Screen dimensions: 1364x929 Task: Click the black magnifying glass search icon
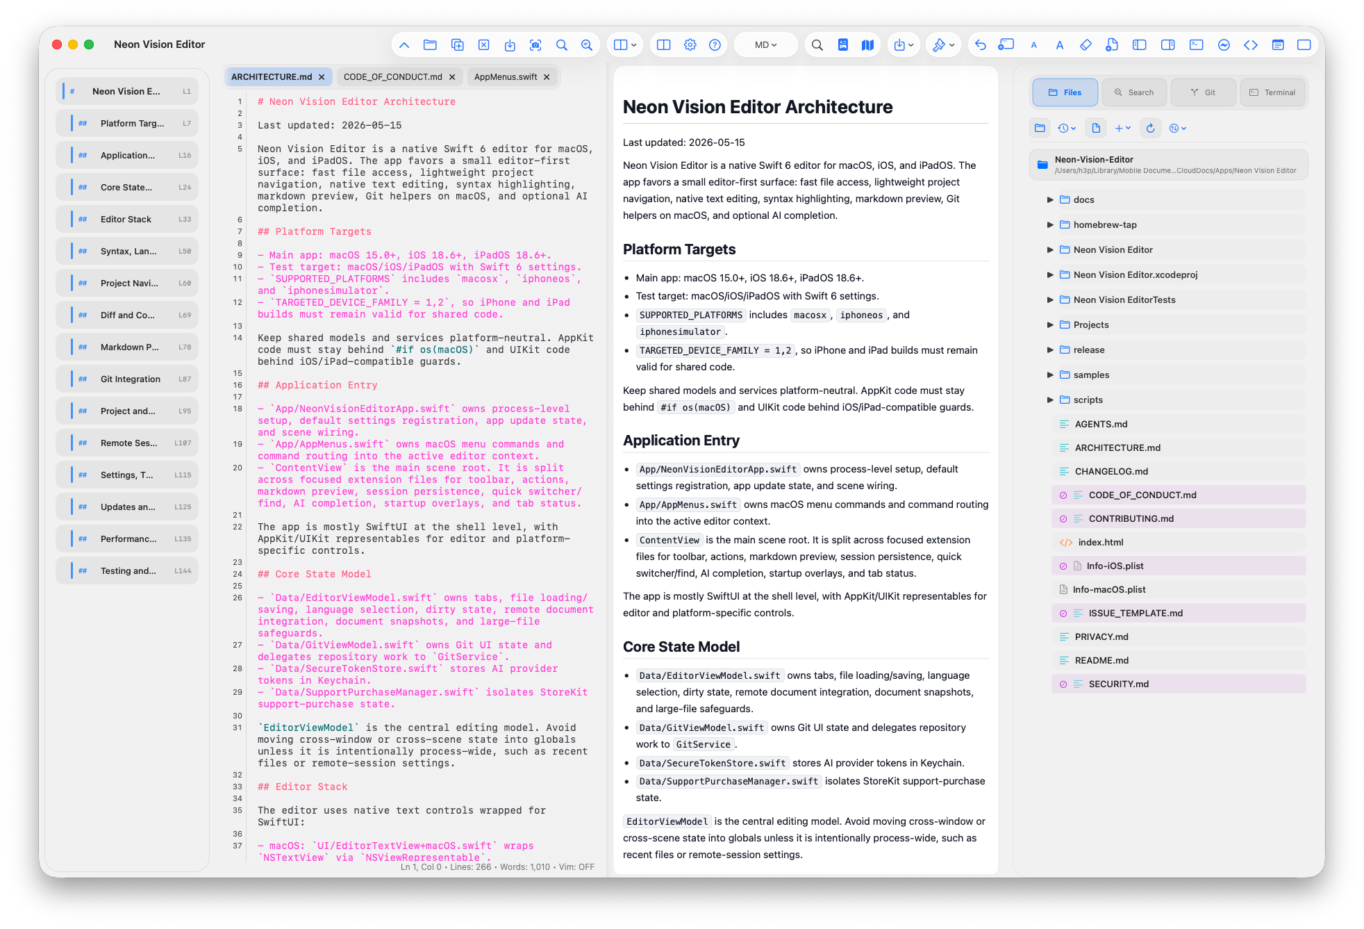817,45
